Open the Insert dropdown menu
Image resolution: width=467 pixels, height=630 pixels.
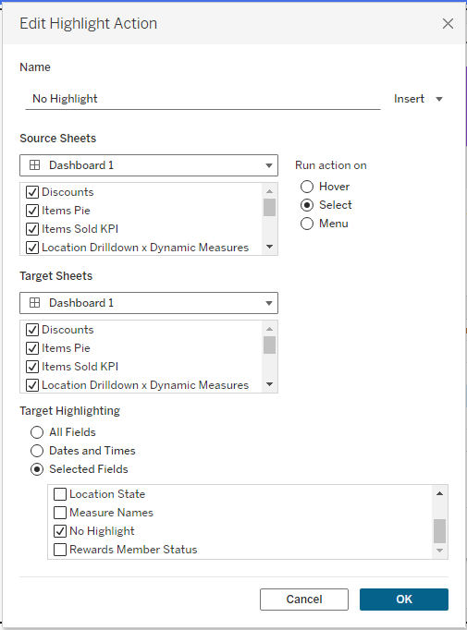pos(418,99)
